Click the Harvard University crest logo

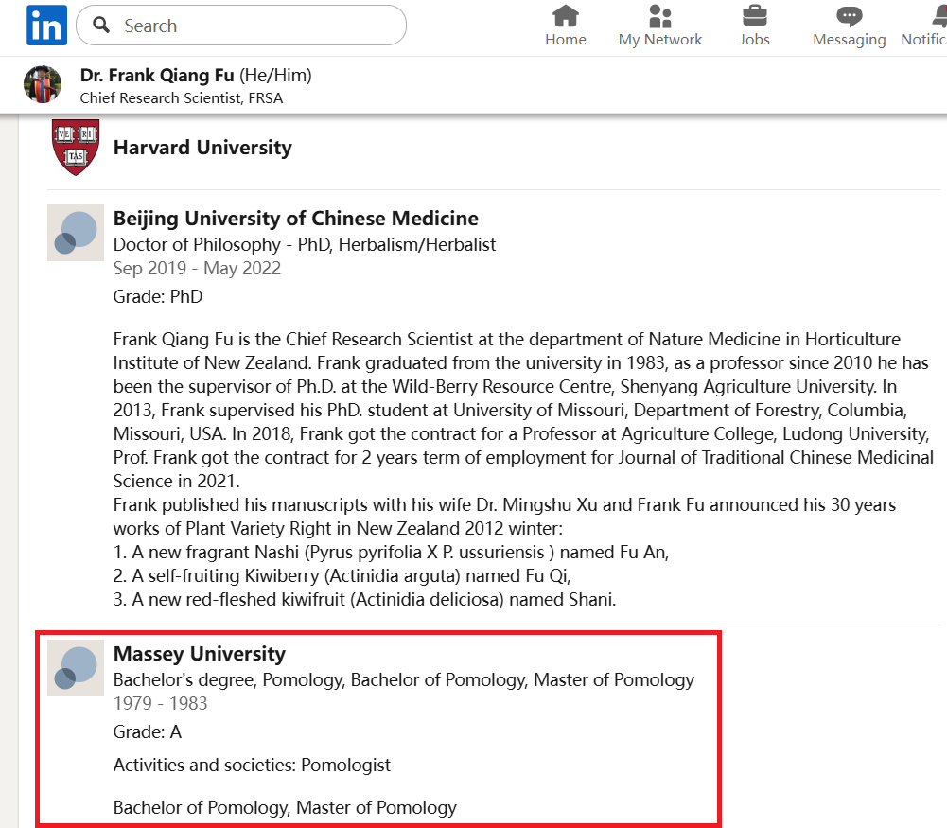(76, 148)
